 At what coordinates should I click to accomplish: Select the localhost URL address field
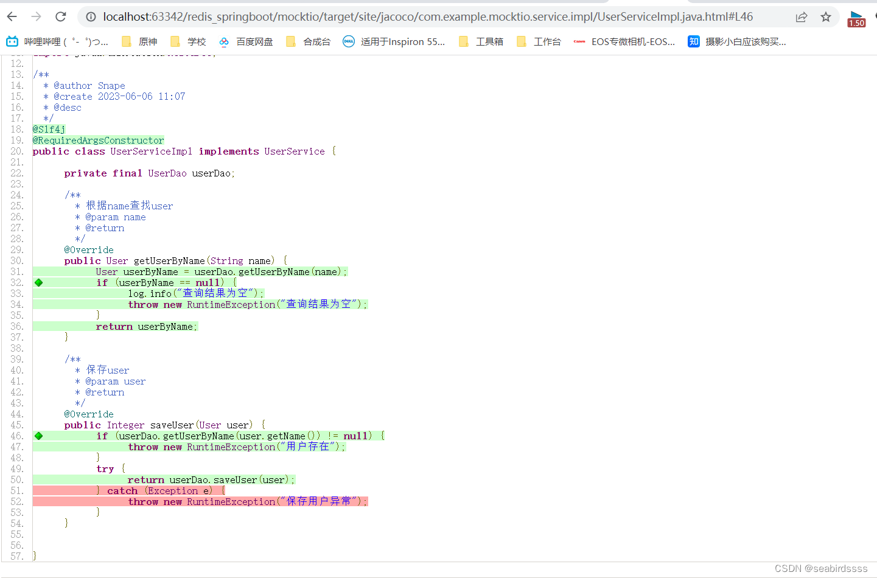click(428, 16)
